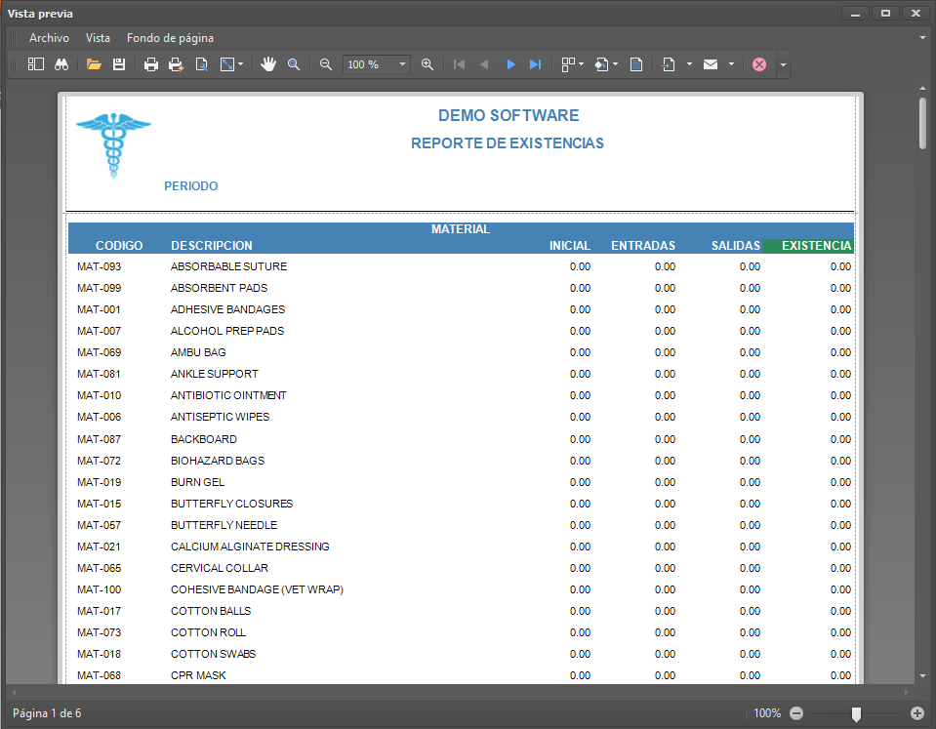Open the zoom percentage dropdown

pyautogui.click(x=402, y=64)
